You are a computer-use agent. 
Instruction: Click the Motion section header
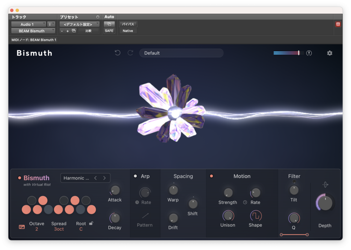coord(242,176)
